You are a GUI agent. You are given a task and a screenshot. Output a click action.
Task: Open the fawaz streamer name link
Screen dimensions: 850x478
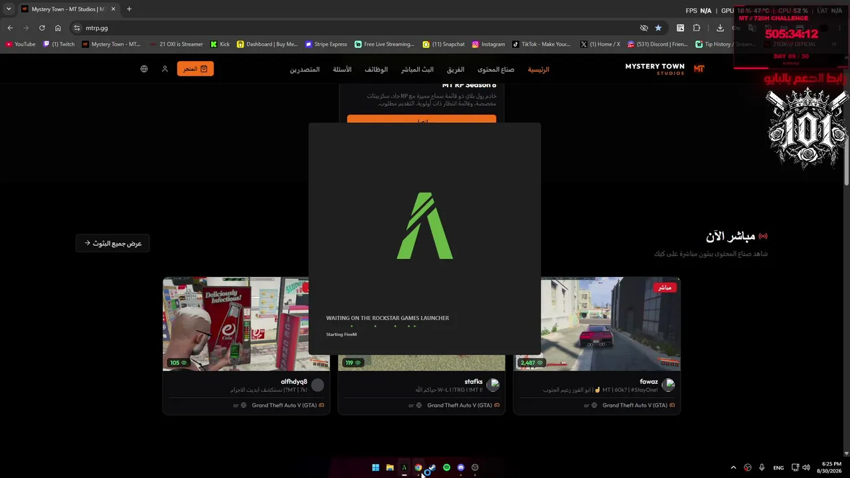pos(649,382)
